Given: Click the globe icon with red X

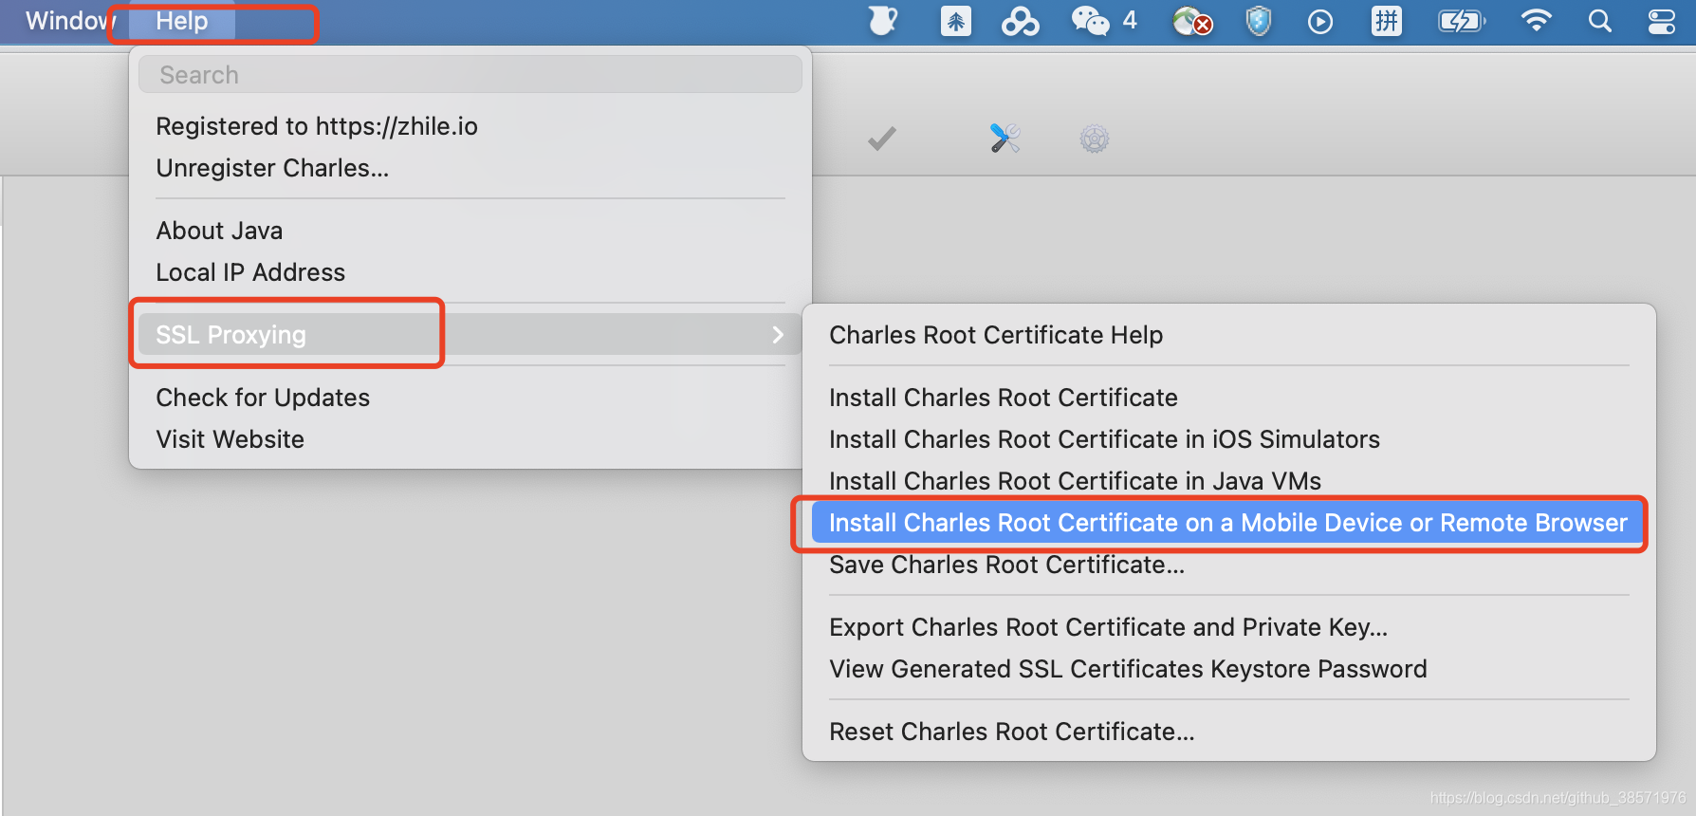Looking at the screenshot, I should coord(1192,21).
